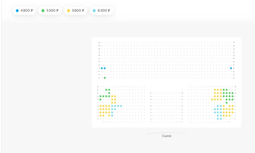Select rightmost light-blue seat in left block row 6
The image size is (255, 153).
[x=121, y=106]
